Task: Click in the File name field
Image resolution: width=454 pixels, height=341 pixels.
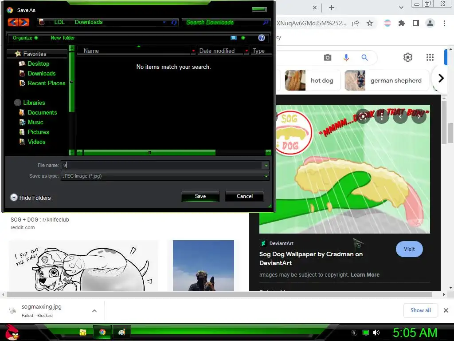Action: tap(161, 165)
